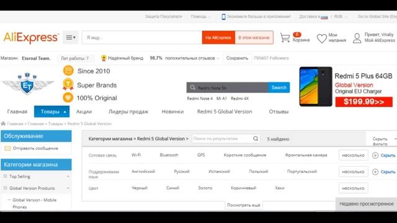The height and width of the screenshot is (223, 397).
Task: Go to Global Site link
Action: click(377, 17)
